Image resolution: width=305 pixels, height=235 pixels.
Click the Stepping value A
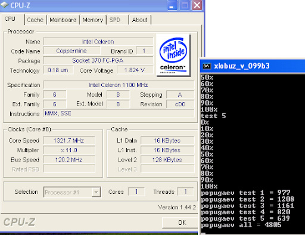pyautogui.click(x=180, y=95)
